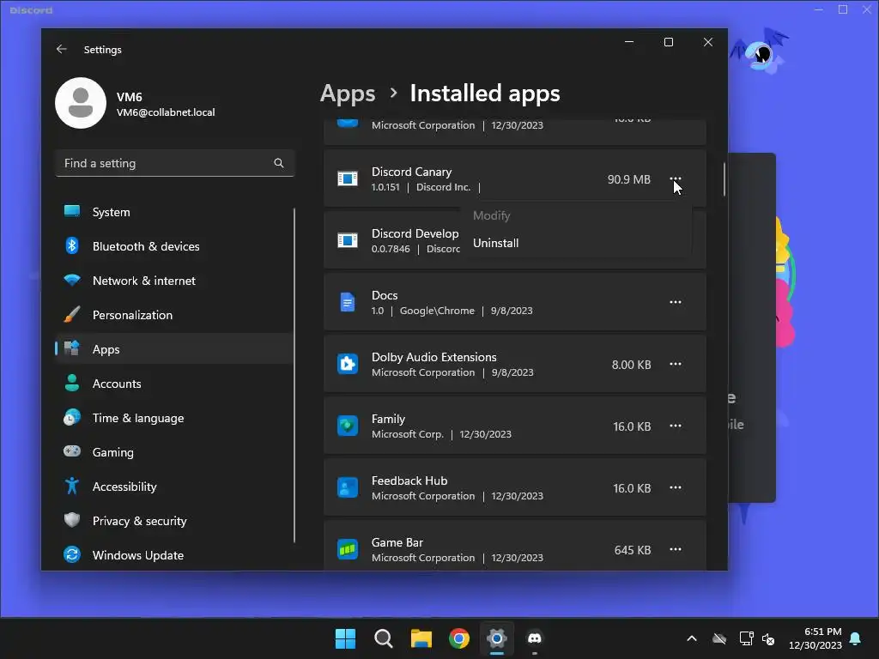Click the VM6 user avatar
This screenshot has height=659, width=879.
(x=81, y=103)
